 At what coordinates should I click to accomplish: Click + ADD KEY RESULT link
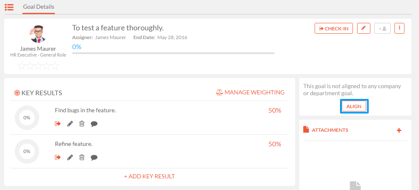[149, 176]
